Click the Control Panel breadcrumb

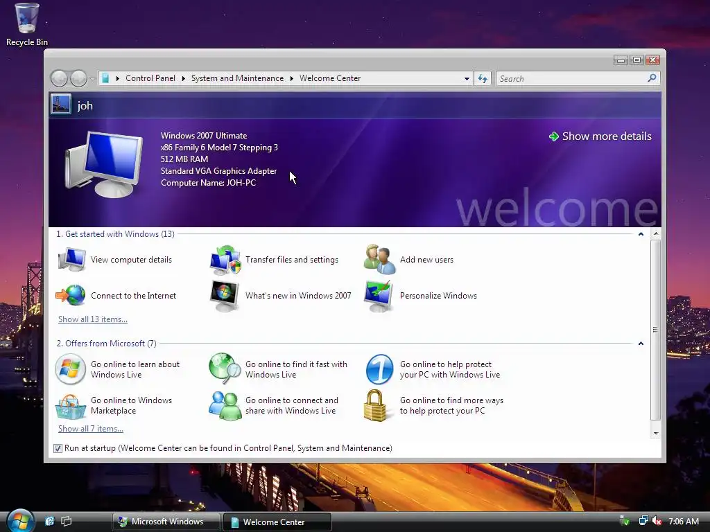click(x=150, y=78)
